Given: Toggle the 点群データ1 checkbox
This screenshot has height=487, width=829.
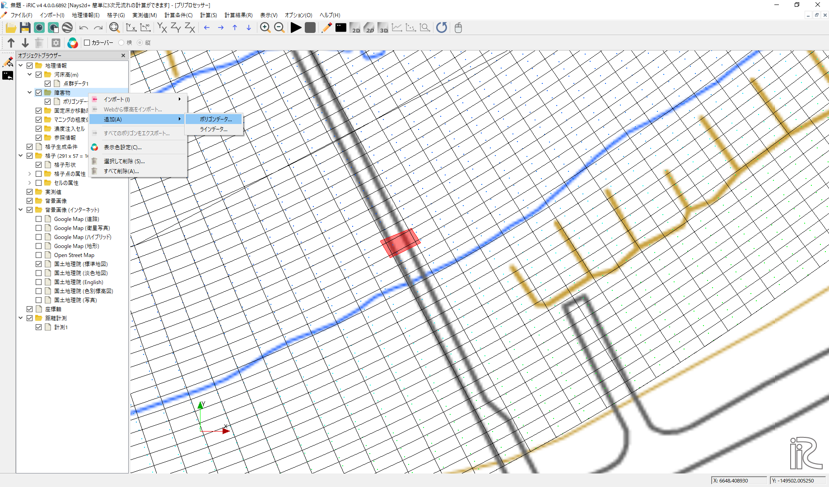Looking at the screenshot, I should [47, 83].
